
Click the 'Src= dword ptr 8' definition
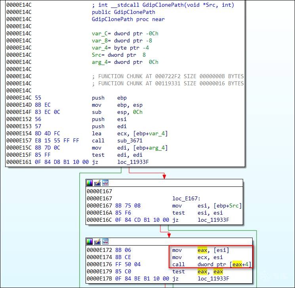coord(119,55)
